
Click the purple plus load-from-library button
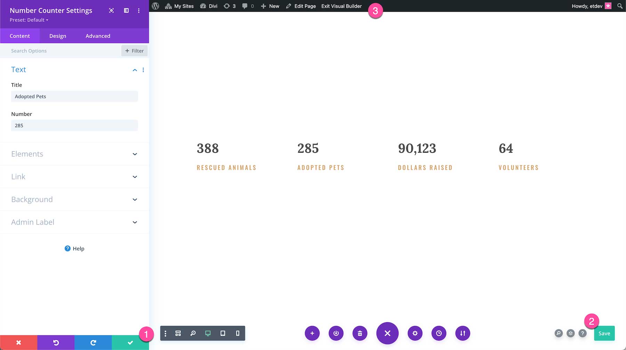point(312,333)
